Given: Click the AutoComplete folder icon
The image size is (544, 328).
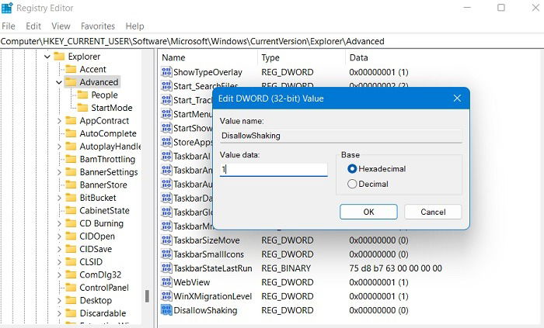Looking at the screenshot, I should (71, 133).
